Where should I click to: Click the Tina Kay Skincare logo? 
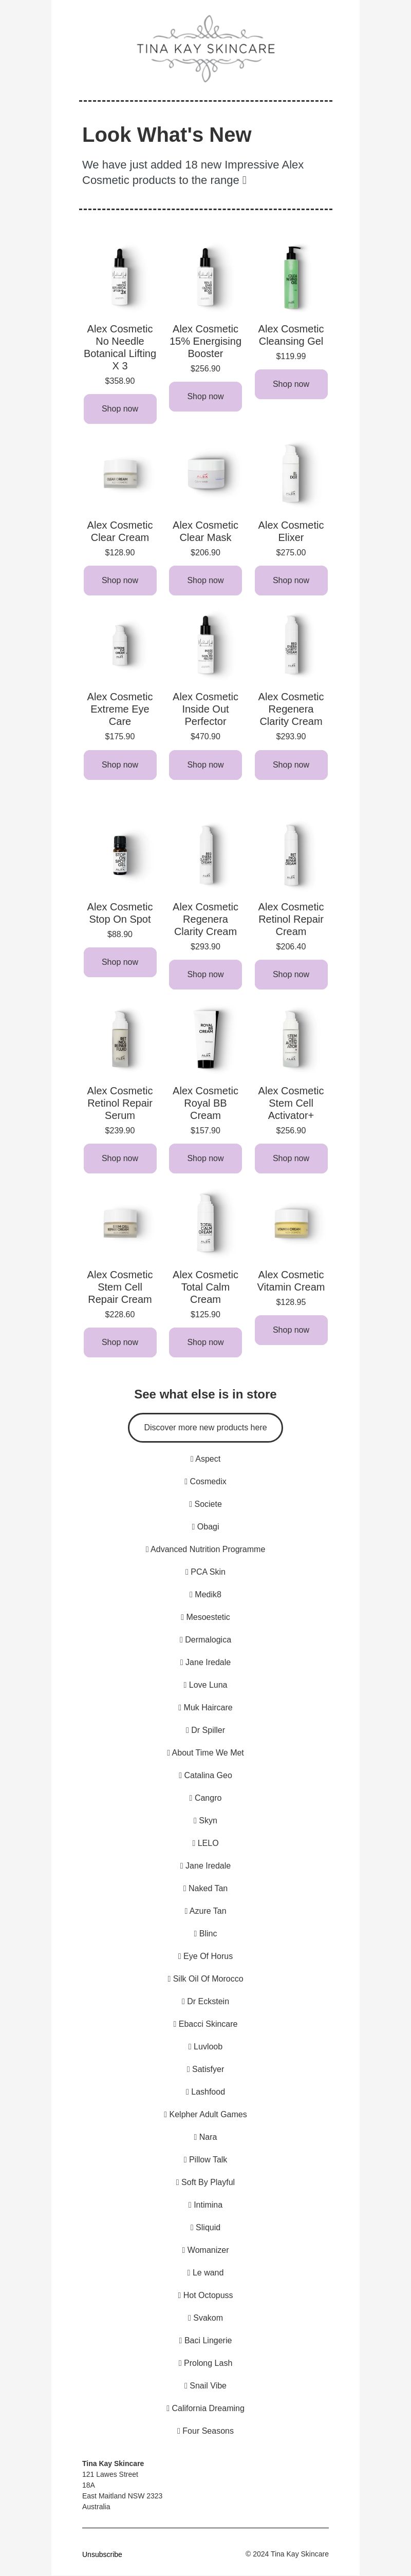[205, 48]
